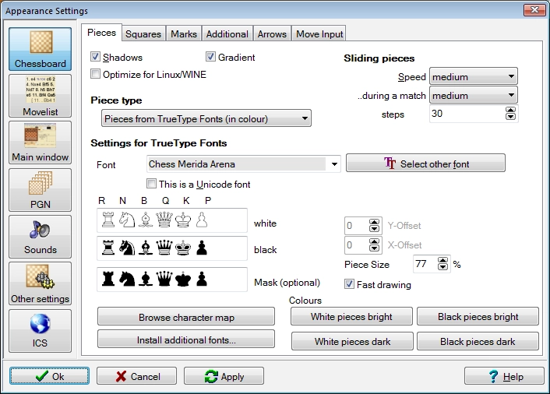Viewport: 550px width, 394px height.
Task: Click the mask bishop piece glyph
Action: click(x=146, y=280)
